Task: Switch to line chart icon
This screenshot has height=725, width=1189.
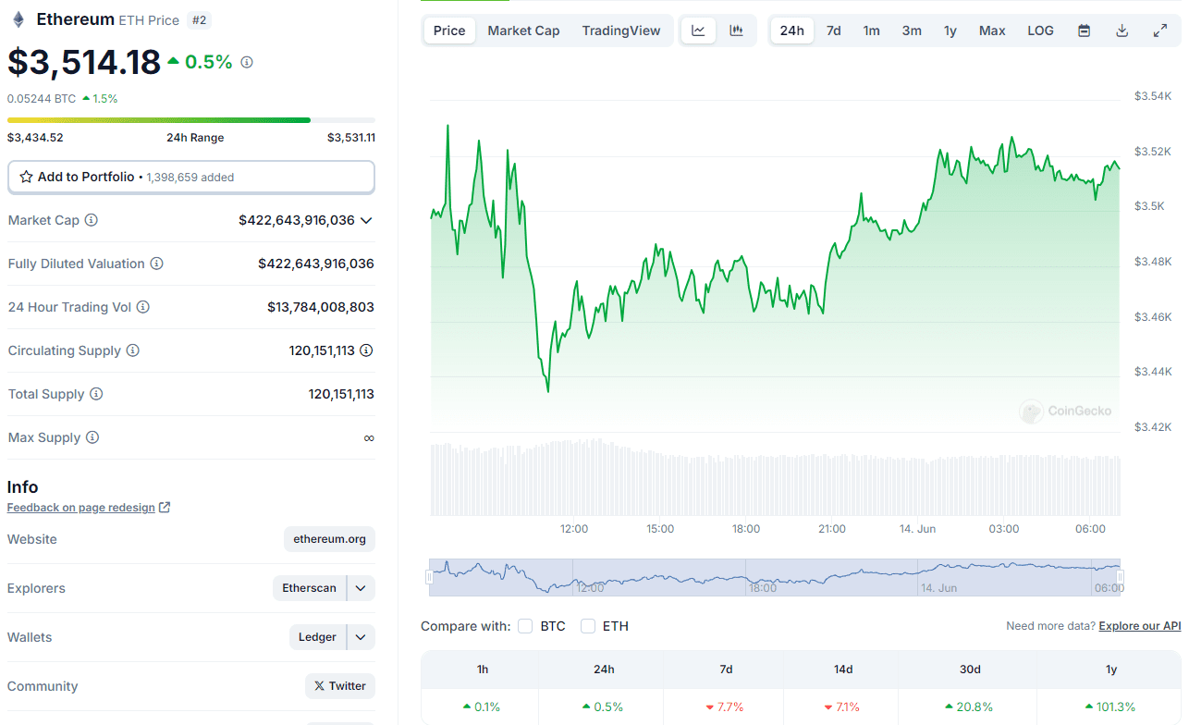Action: [699, 31]
